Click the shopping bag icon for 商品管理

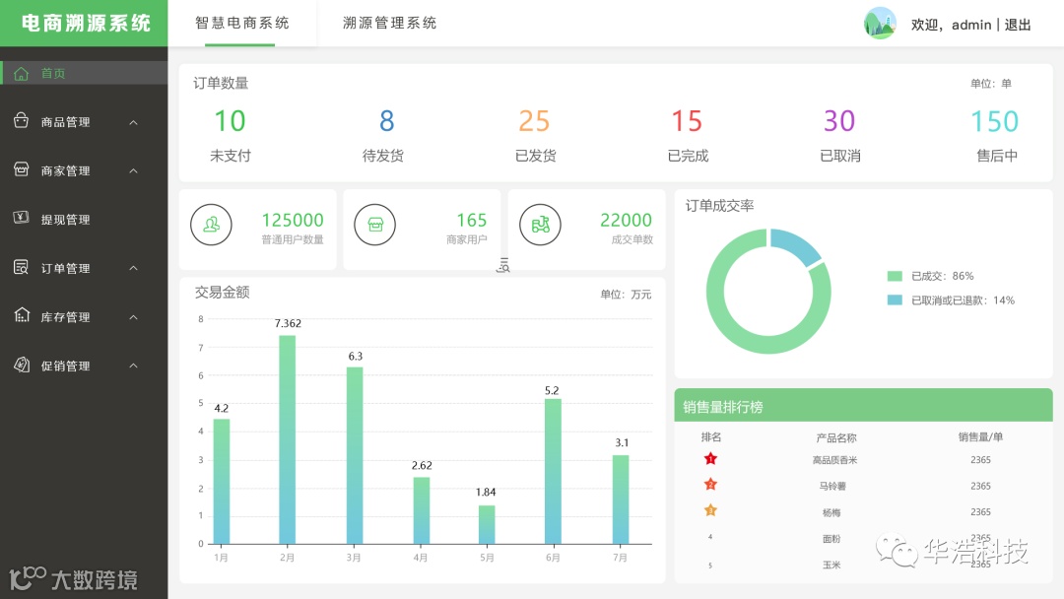(21, 121)
